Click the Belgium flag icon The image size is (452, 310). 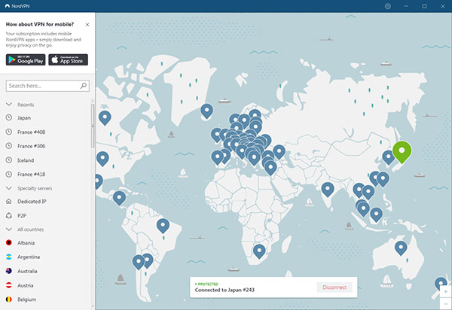tap(9, 299)
